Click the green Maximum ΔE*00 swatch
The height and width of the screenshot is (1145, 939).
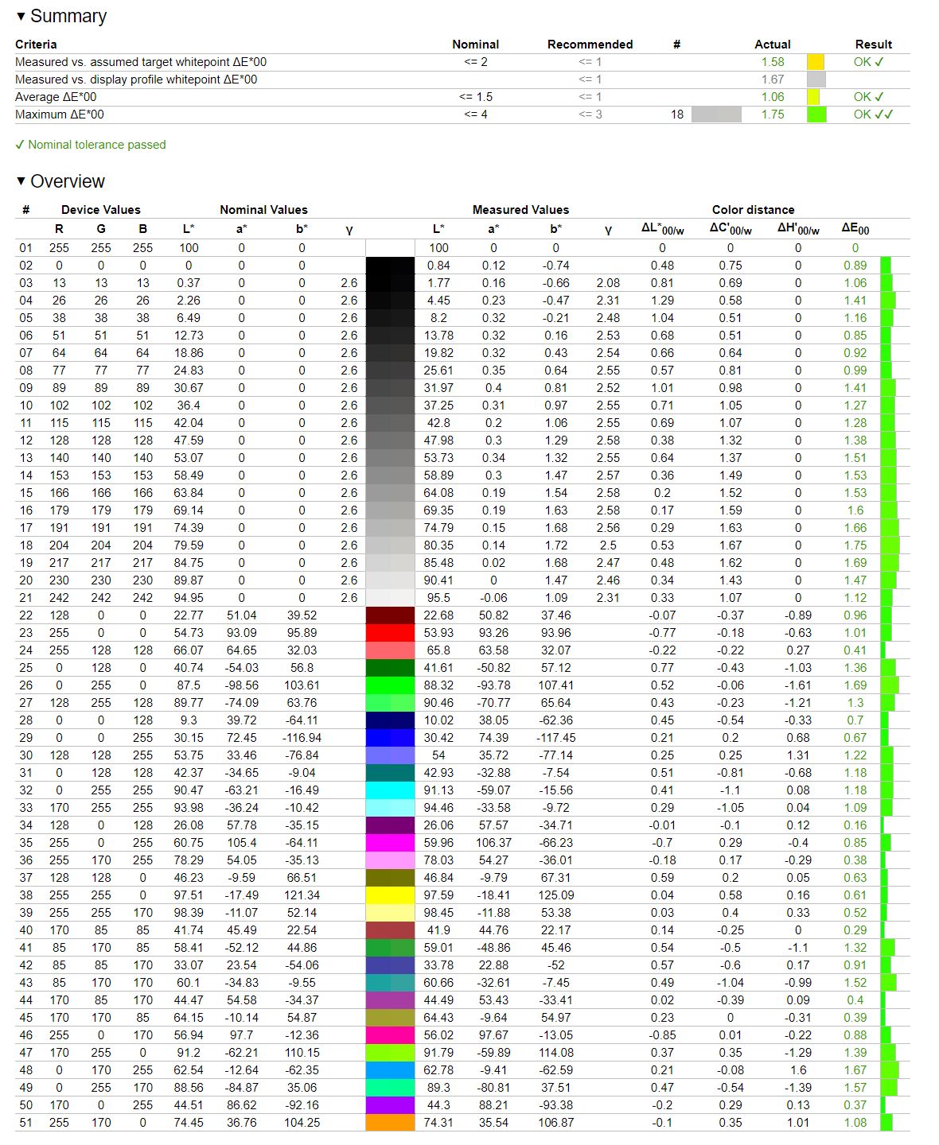click(816, 114)
